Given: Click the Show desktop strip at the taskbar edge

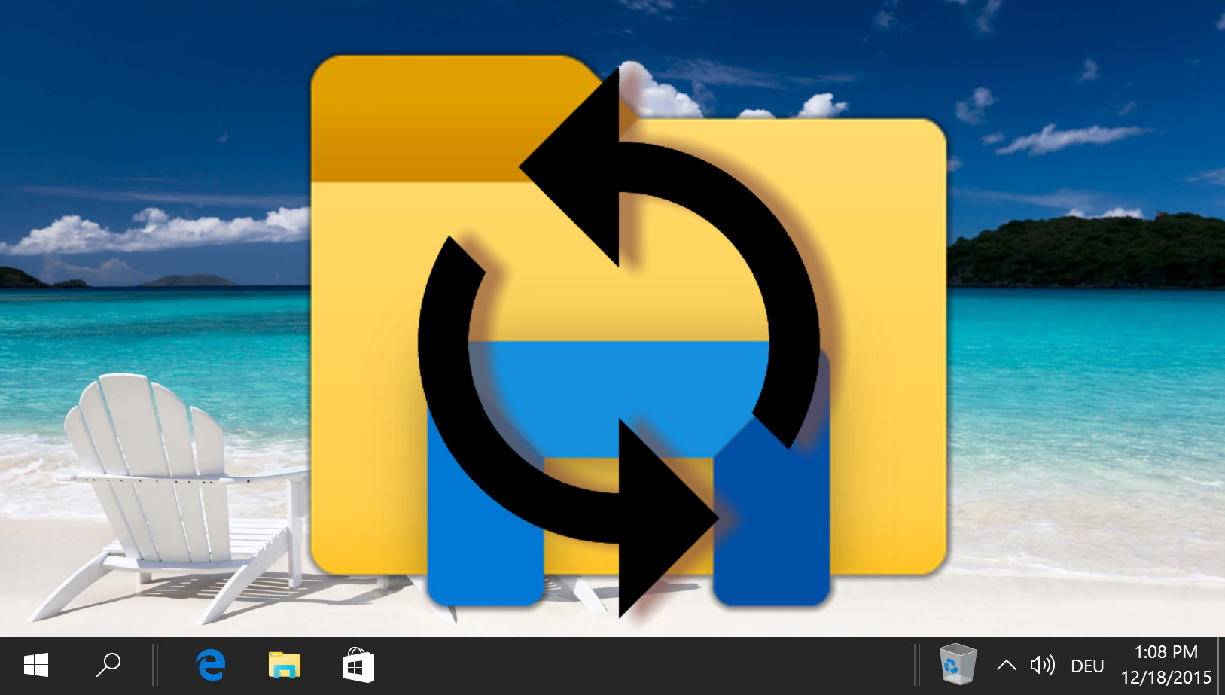Looking at the screenshot, I should 1220,666.
